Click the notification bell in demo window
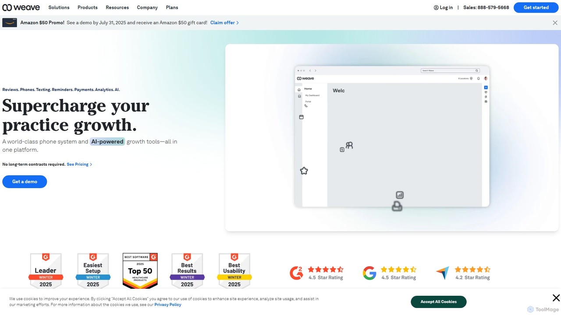 tap(479, 79)
